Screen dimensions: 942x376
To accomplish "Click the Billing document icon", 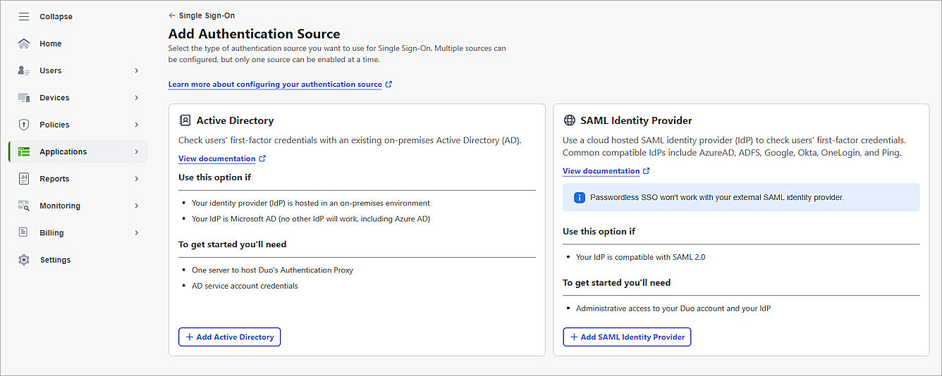I will [24, 232].
